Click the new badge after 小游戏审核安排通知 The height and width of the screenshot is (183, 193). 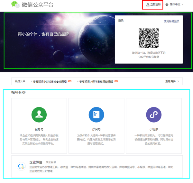(70, 81)
